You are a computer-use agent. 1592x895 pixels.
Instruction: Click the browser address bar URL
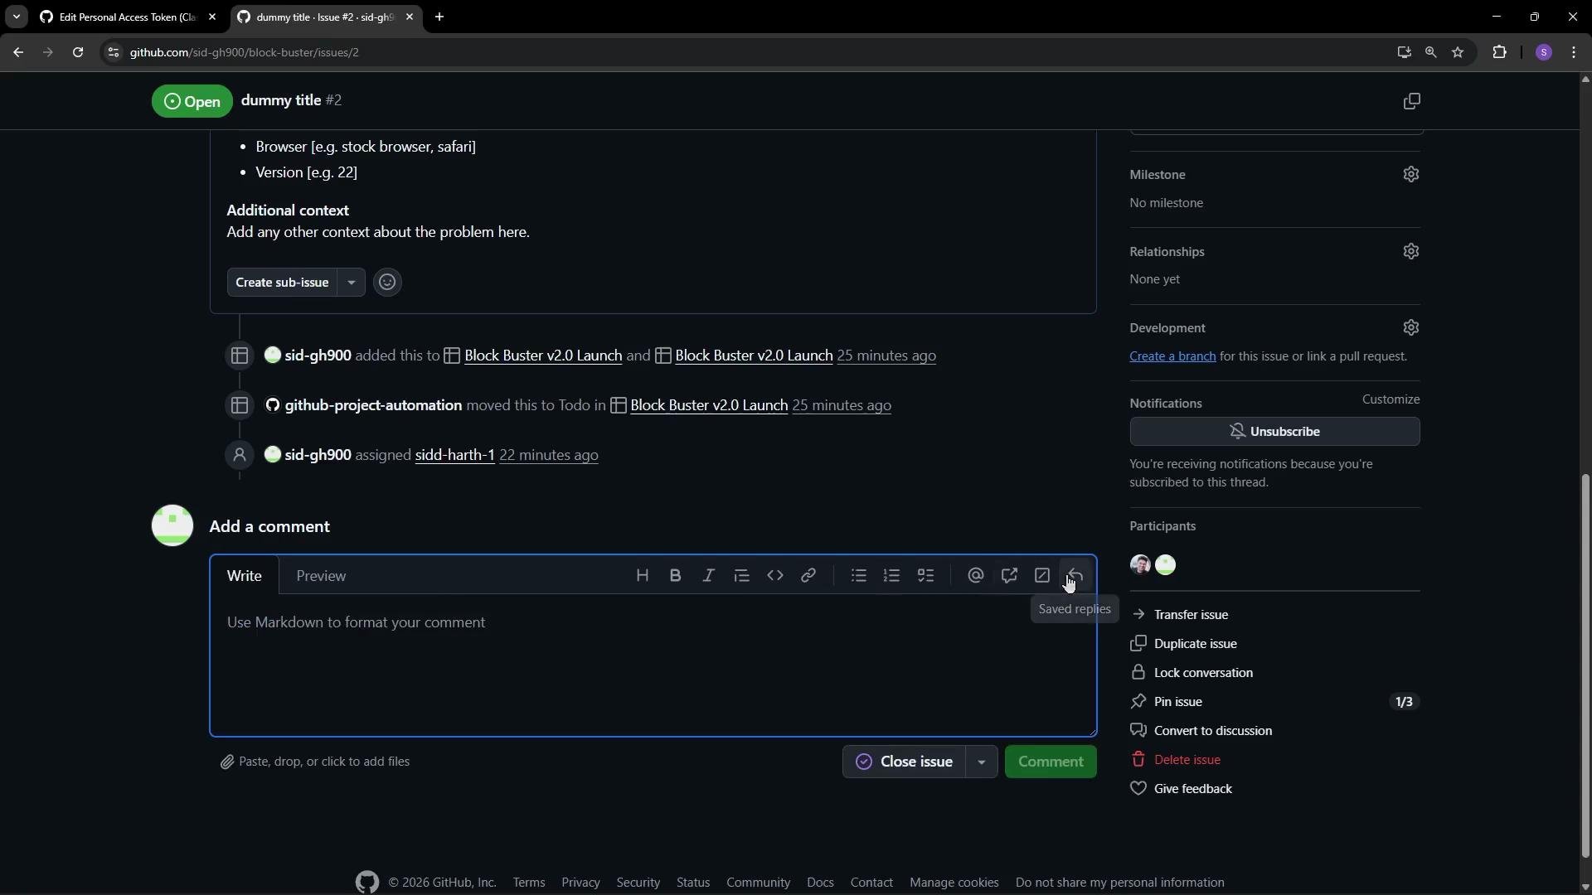pyautogui.click(x=244, y=52)
